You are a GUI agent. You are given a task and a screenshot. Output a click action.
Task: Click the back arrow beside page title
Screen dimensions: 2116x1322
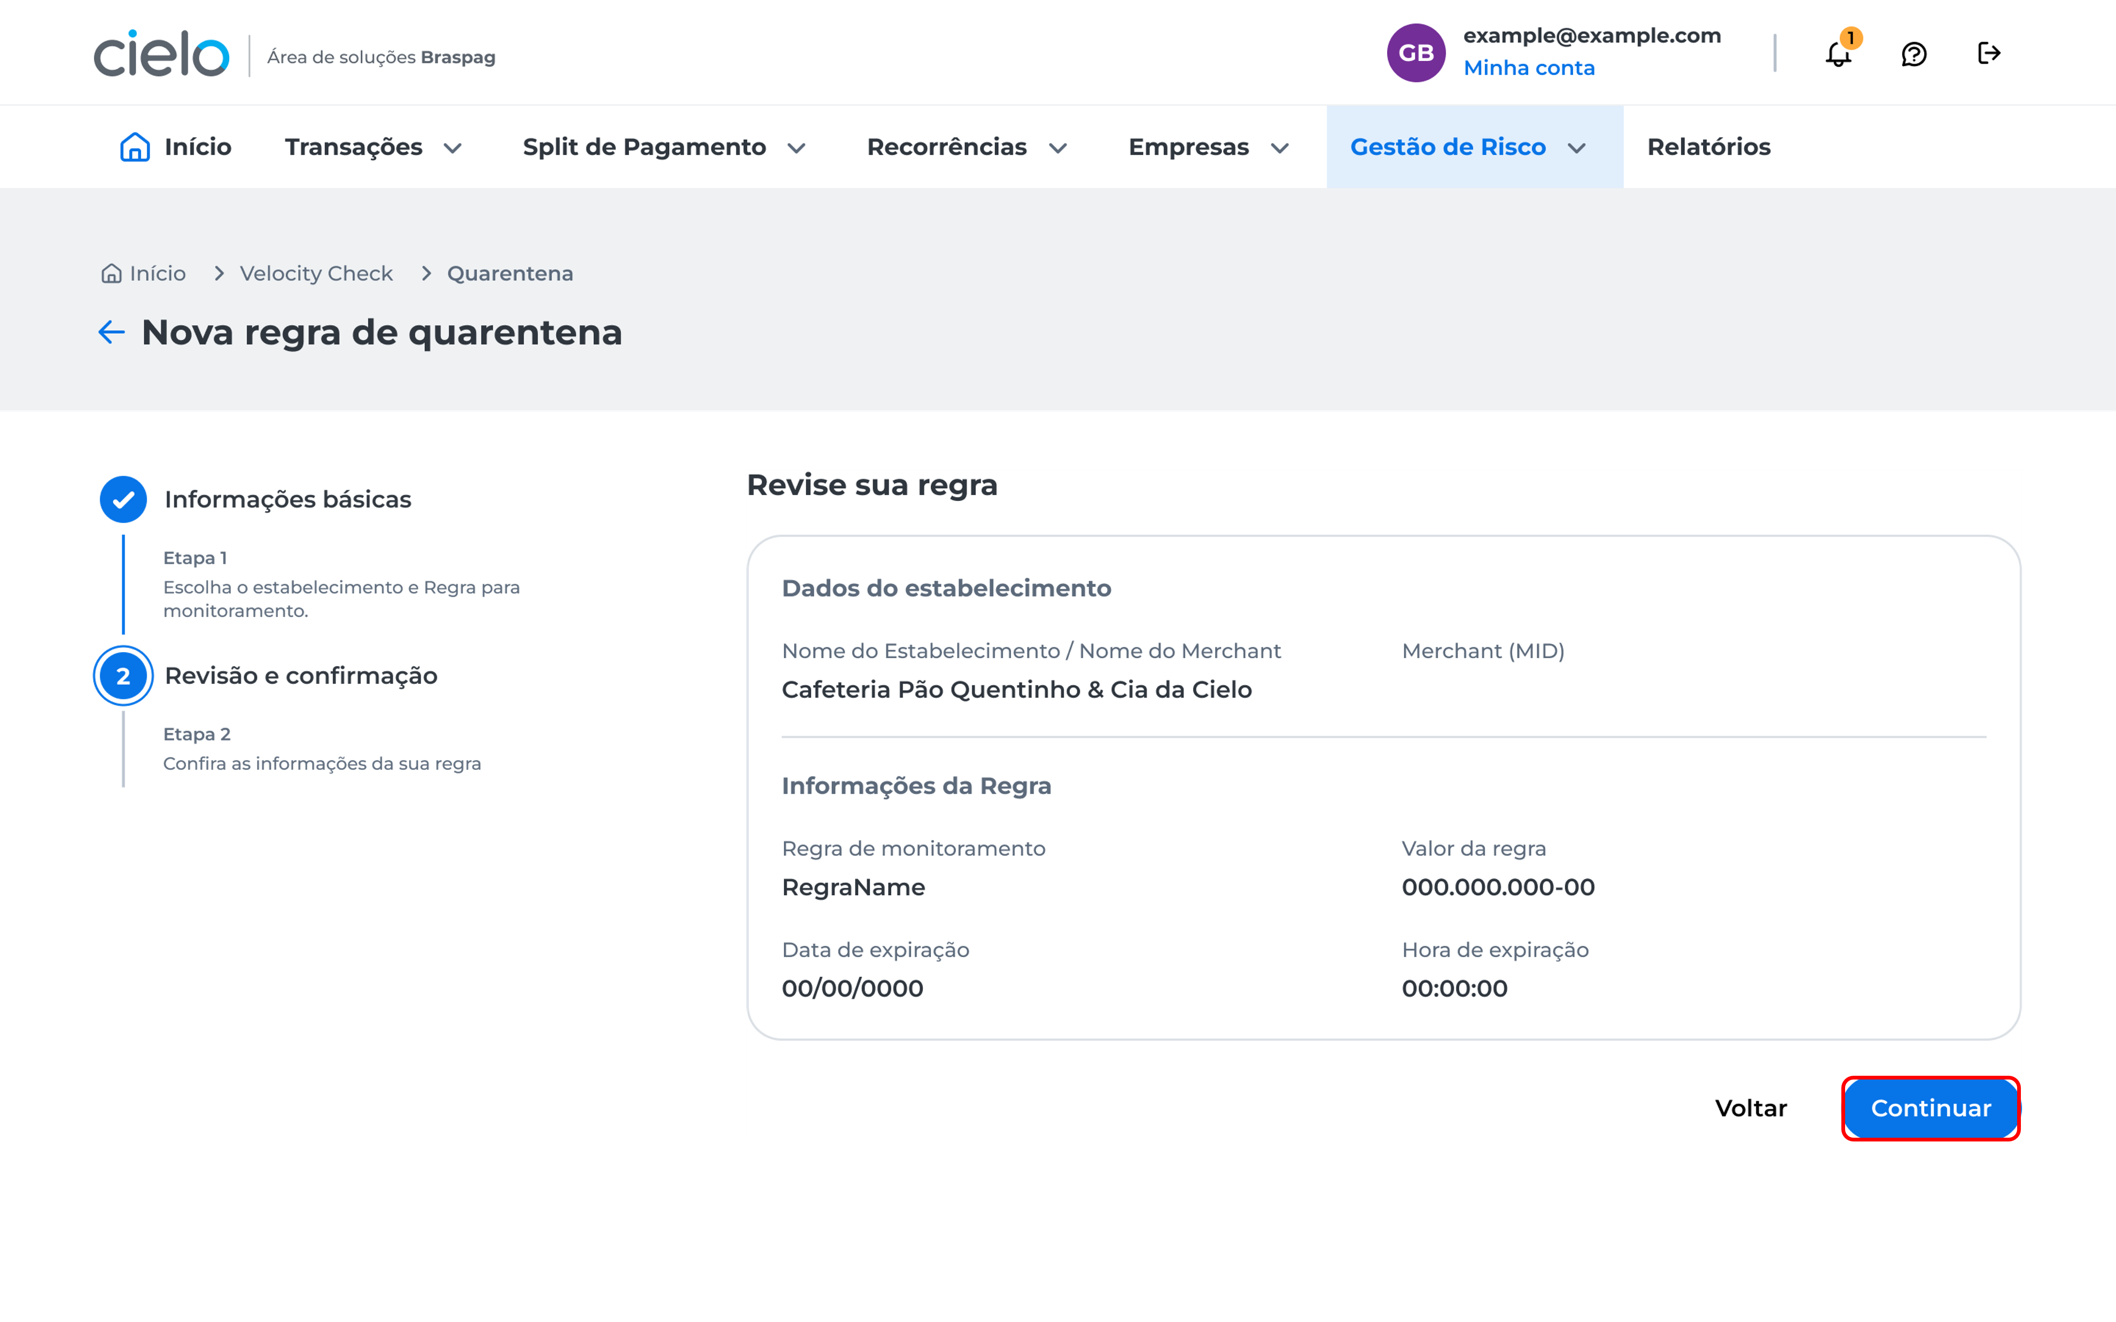click(111, 332)
